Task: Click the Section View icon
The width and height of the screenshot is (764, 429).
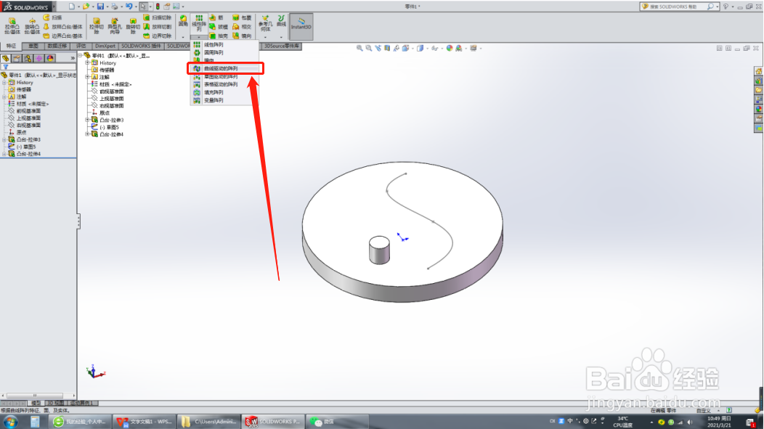Action: (x=387, y=48)
